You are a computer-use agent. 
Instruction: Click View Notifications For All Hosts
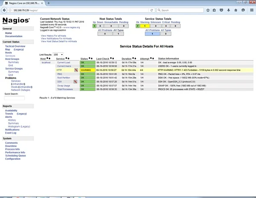(56, 38)
